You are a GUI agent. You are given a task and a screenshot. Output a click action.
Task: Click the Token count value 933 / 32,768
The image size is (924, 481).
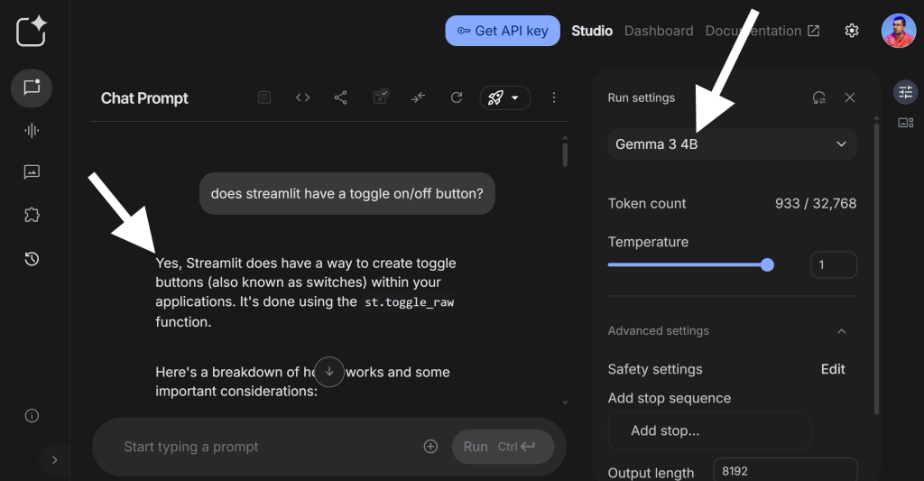click(x=816, y=203)
